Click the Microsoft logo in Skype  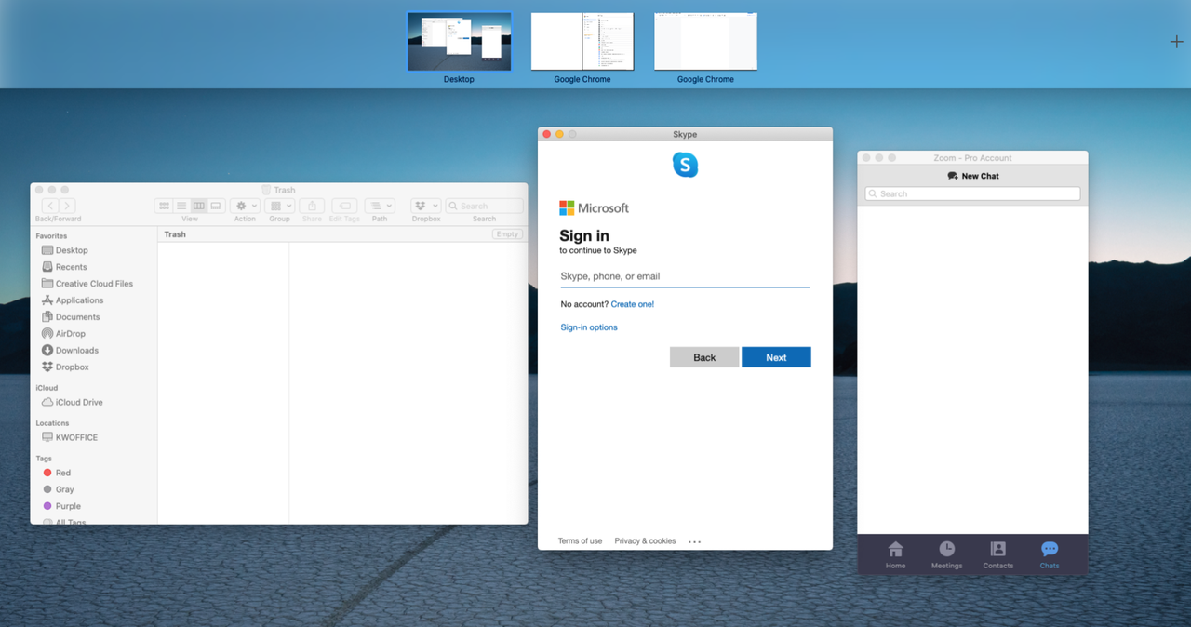click(x=594, y=207)
